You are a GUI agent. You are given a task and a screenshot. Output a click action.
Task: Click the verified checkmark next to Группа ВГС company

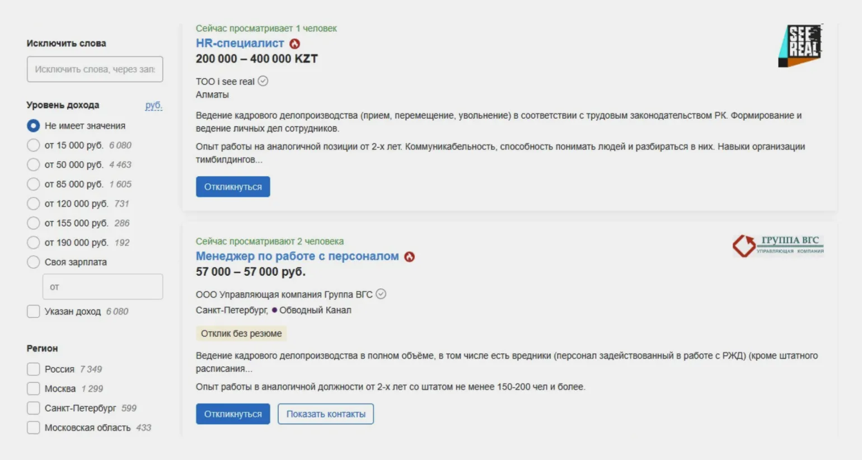coord(381,294)
